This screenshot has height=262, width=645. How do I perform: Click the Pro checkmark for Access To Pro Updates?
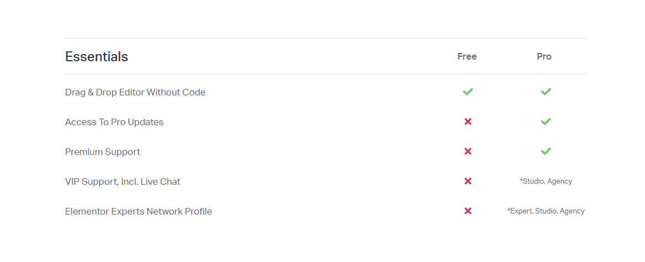(x=546, y=121)
